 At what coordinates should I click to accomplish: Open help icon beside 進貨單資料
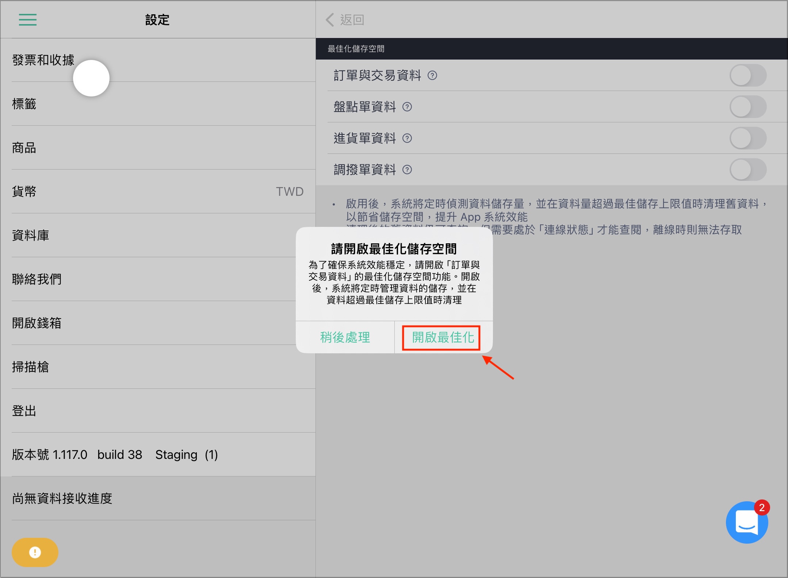click(x=407, y=138)
